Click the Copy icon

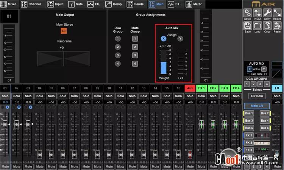pos(267,27)
